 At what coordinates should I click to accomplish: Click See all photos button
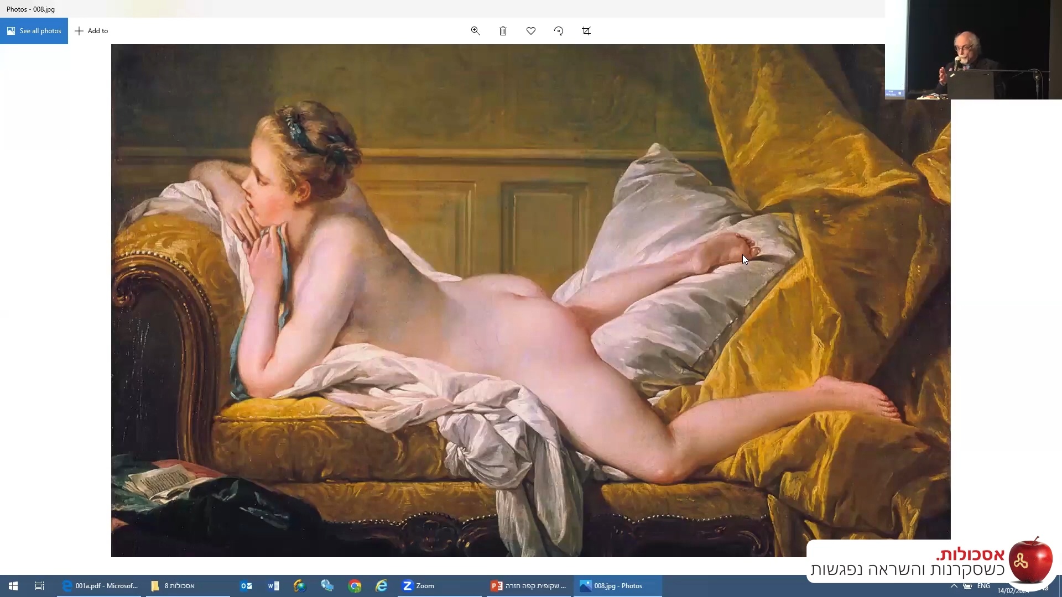(x=34, y=31)
